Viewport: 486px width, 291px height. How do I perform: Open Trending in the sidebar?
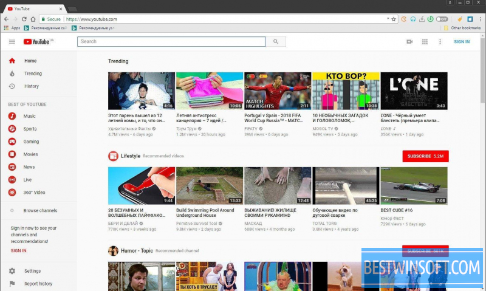[x=33, y=74]
